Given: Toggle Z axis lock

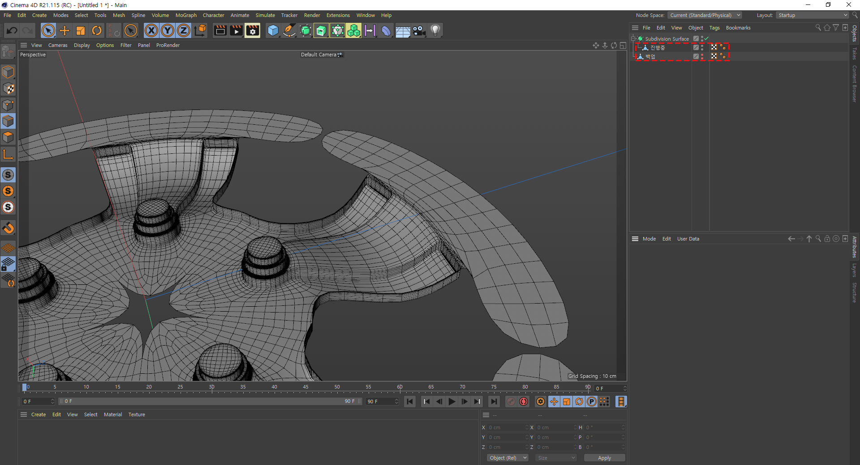Looking at the screenshot, I should click(x=184, y=30).
